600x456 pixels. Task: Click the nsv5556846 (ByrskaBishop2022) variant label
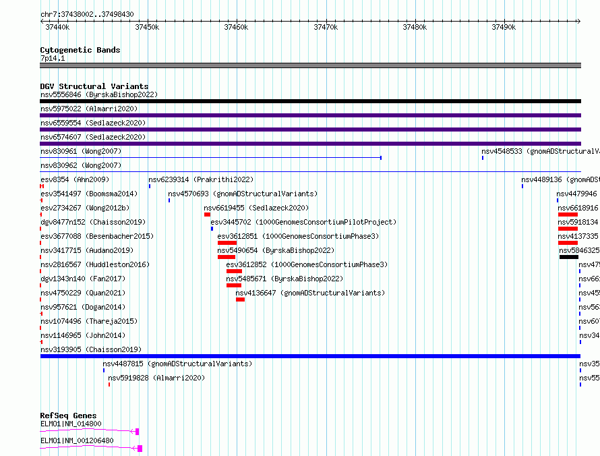(x=99, y=94)
